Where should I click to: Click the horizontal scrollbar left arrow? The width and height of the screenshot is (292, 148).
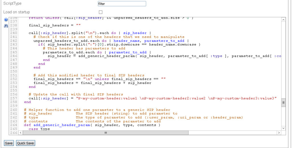[x=21, y=133]
